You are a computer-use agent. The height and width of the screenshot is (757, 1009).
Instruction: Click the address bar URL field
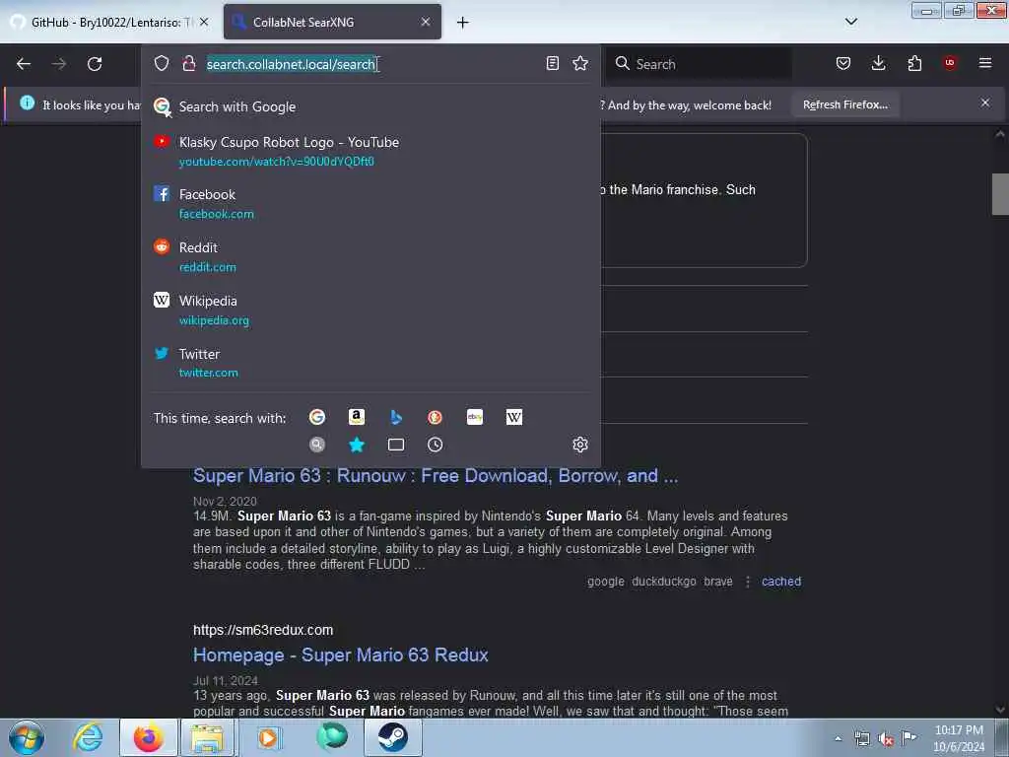pos(371,64)
